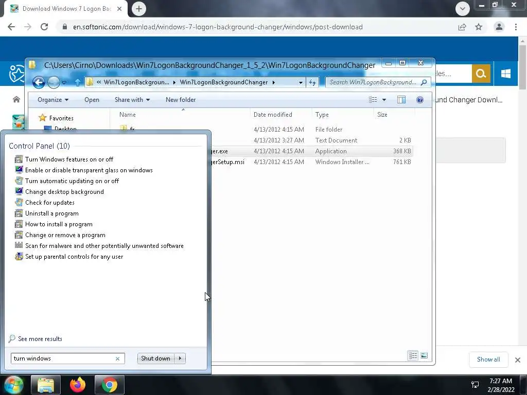Screen dimensions: 527x395
Task: Reload the Chrome page
Action: [x=44, y=27]
